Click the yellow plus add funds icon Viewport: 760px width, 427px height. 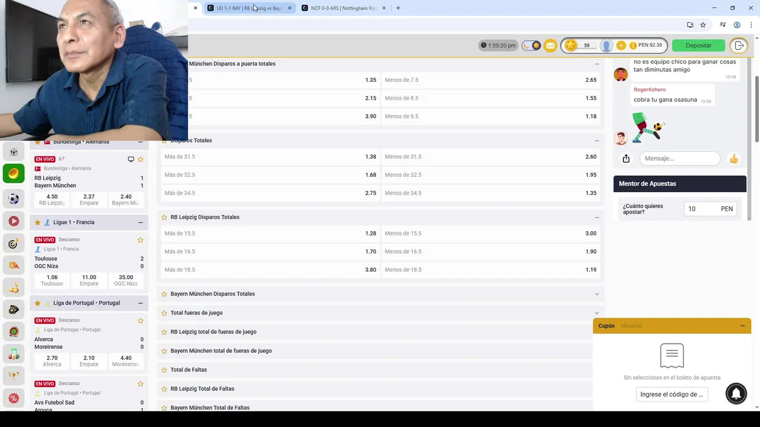pyautogui.click(x=621, y=46)
